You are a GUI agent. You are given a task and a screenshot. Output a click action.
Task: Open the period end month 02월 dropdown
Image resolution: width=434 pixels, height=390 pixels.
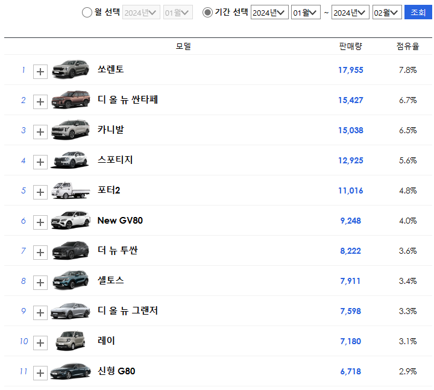(x=387, y=12)
